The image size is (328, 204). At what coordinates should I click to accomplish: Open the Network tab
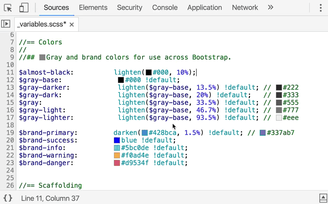pyautogui.click(x=245, y=8)
